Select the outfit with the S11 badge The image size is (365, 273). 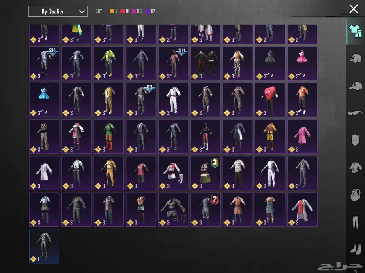pyautogui.click(x=173, y=63)
